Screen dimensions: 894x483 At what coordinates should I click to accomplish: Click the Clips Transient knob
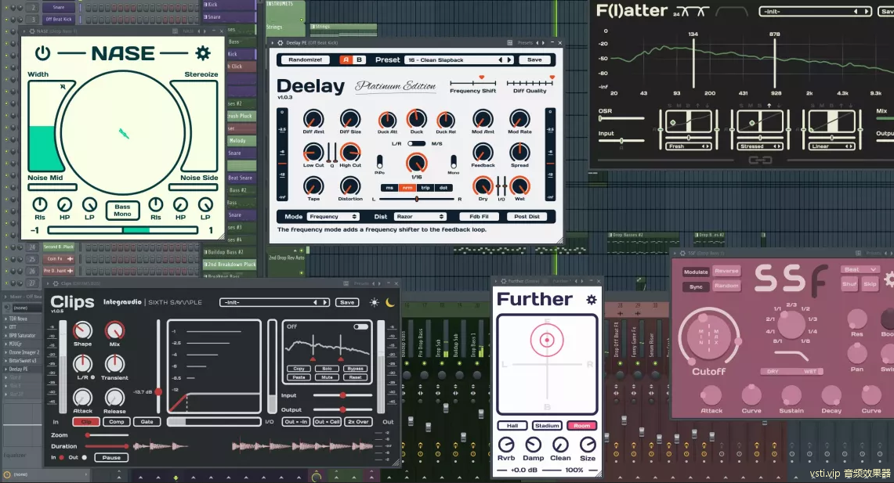pyautogui.click(x=114, y=363)
